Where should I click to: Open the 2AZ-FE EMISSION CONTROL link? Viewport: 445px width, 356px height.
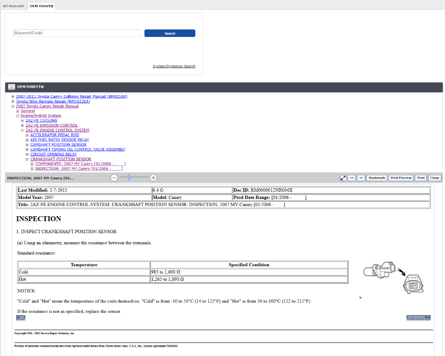(51, 126)
